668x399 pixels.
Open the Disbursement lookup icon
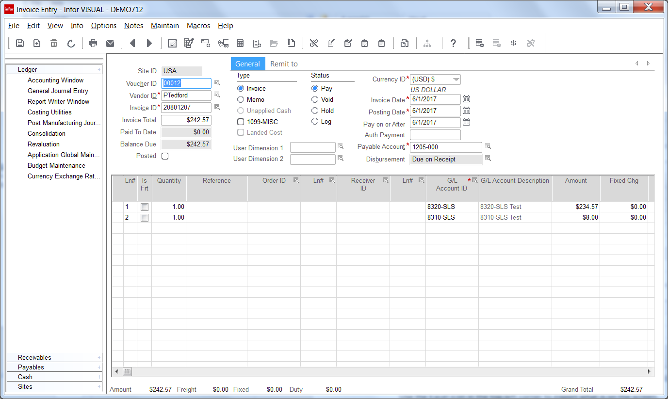tap(488, 158)
